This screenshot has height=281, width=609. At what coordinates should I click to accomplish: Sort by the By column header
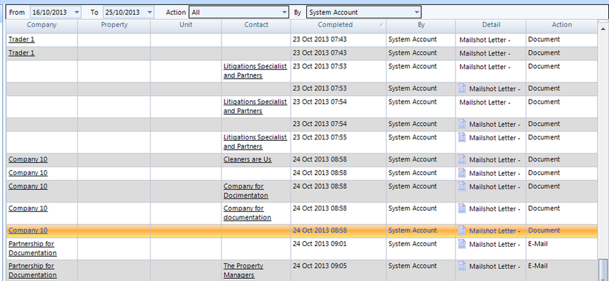click(x=421, y=25)
